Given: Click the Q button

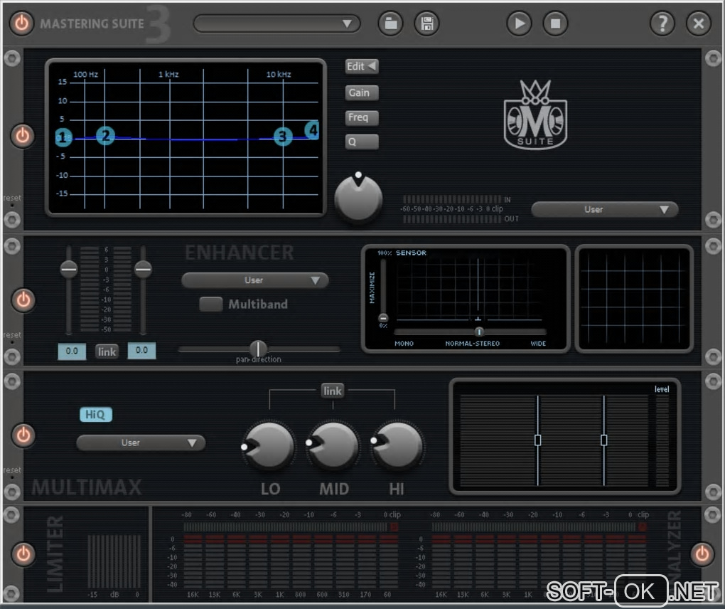Looking at the screenshot, I should [x=362, y=142].
